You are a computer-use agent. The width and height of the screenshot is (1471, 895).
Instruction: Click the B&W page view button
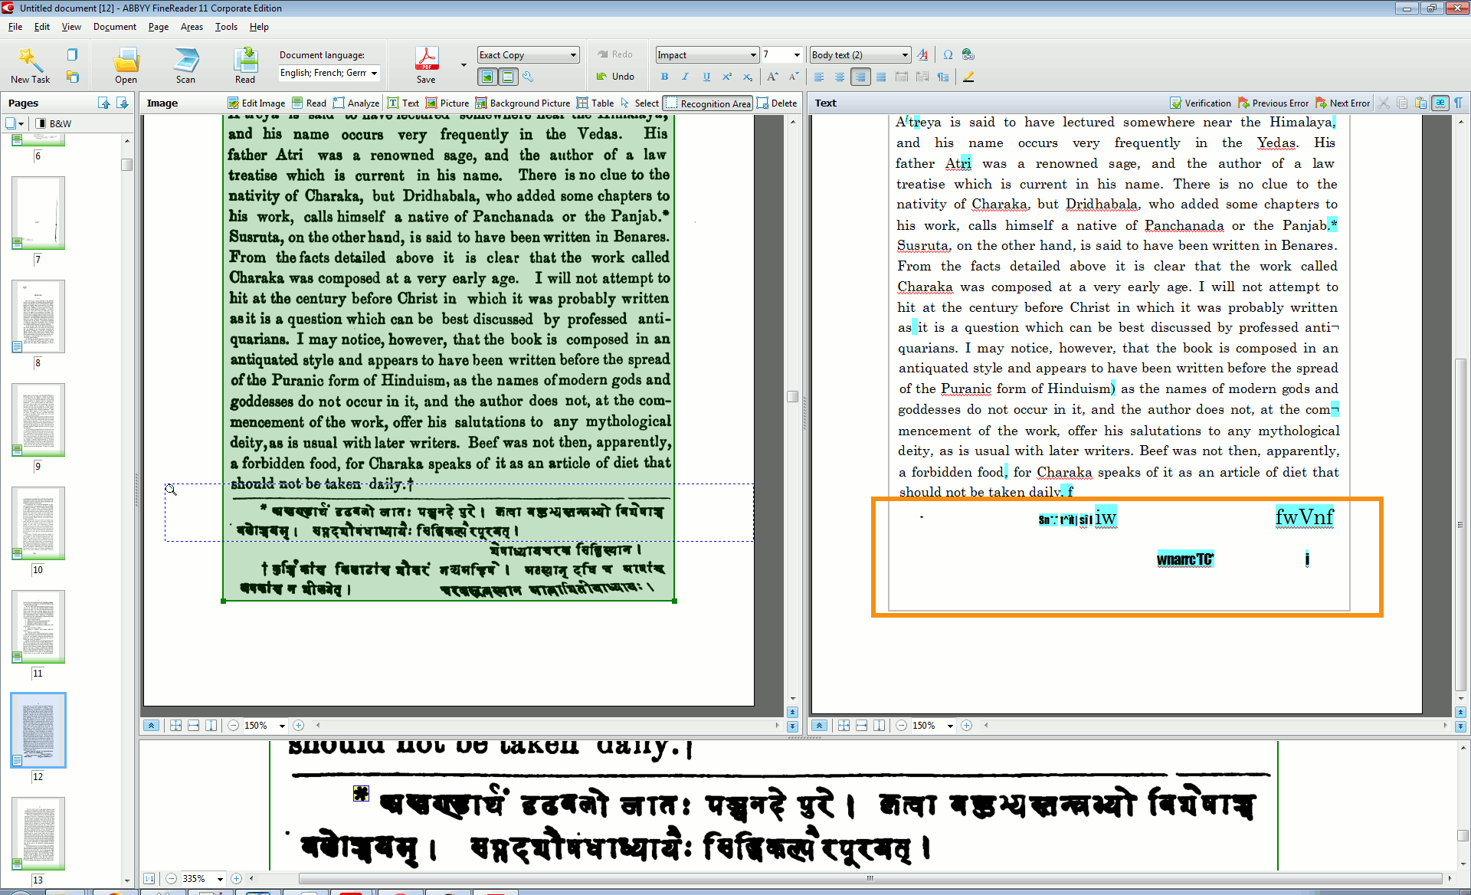click(x=54, y=123)
